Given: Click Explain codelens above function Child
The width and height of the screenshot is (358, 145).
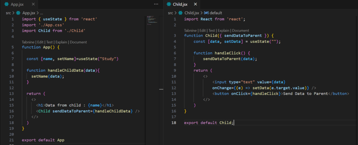Looking at the screenshot, I should coord(224,31).
